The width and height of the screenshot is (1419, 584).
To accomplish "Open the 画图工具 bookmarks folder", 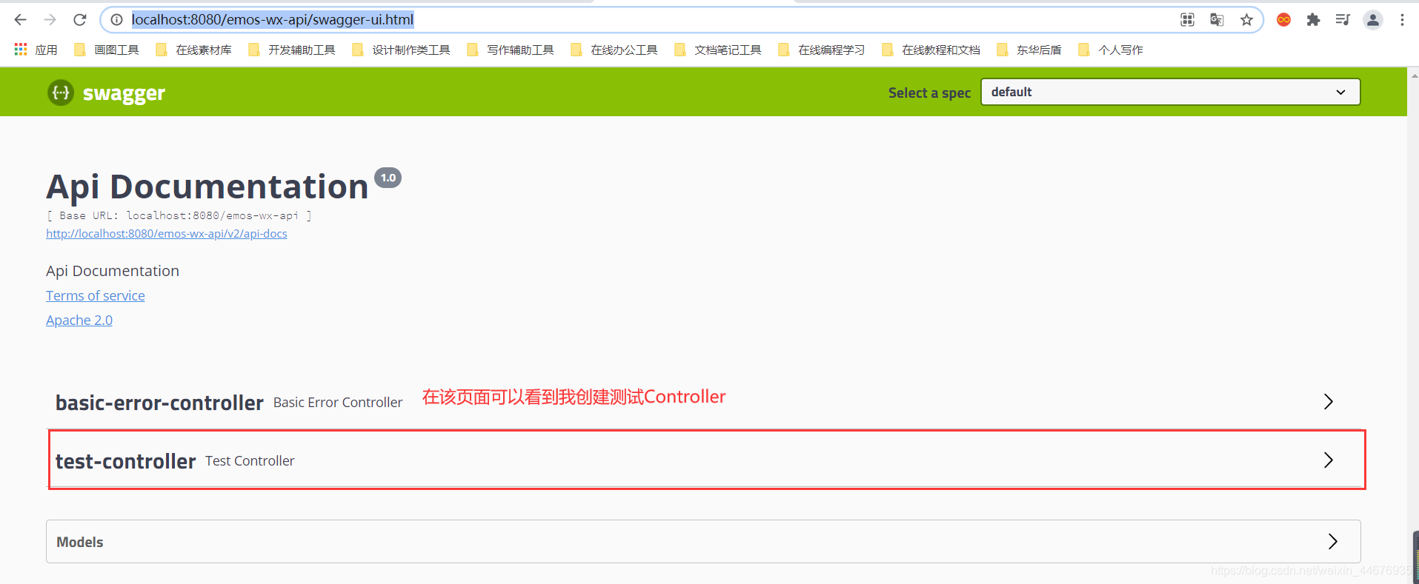I will point(107,50).
